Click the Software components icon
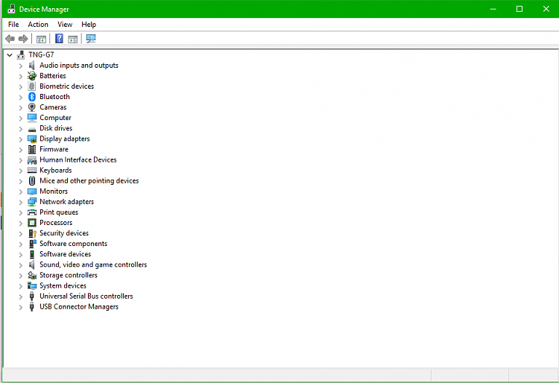Viewport: 559px width, 383px height. point(33,244)
